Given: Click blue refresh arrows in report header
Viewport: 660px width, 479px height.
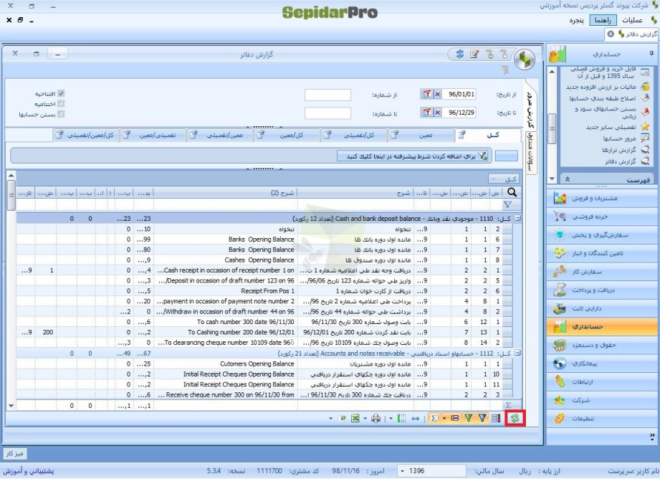Looking at the screenshot, I should point(460,54).
